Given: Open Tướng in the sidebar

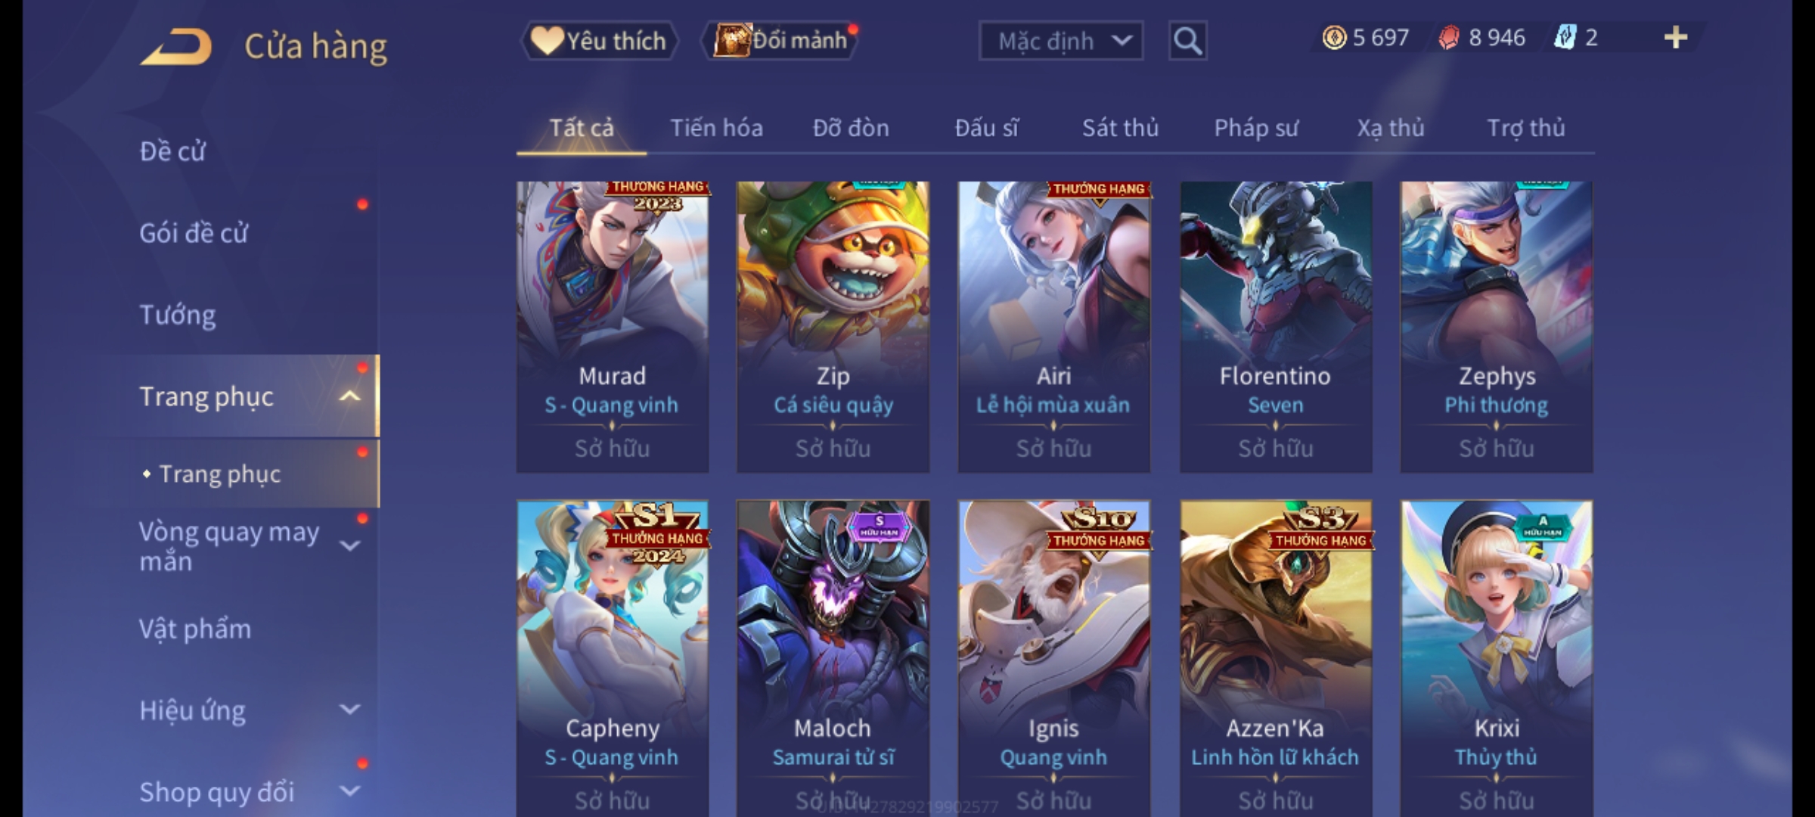Looking at the screenshot, I should (178, 314).
